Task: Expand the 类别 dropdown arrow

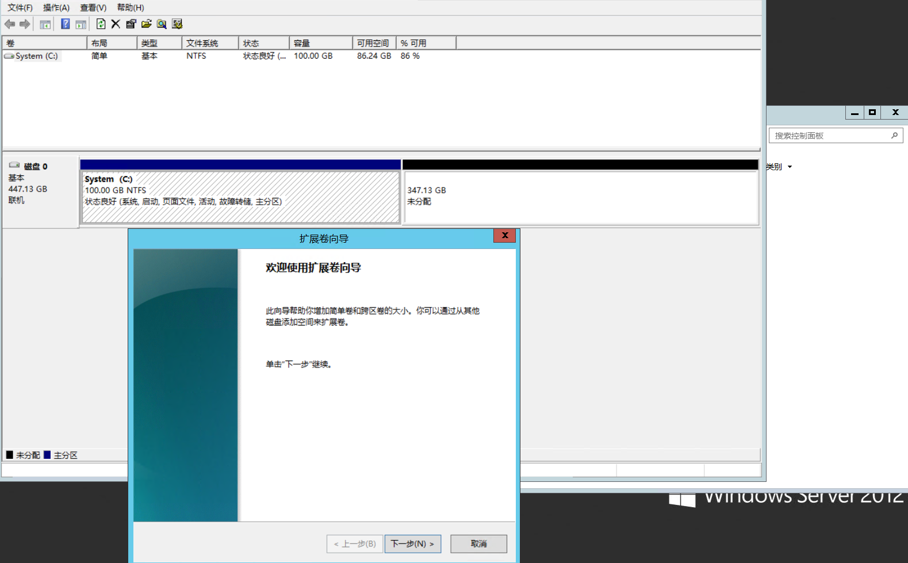Action: [790, 167]
